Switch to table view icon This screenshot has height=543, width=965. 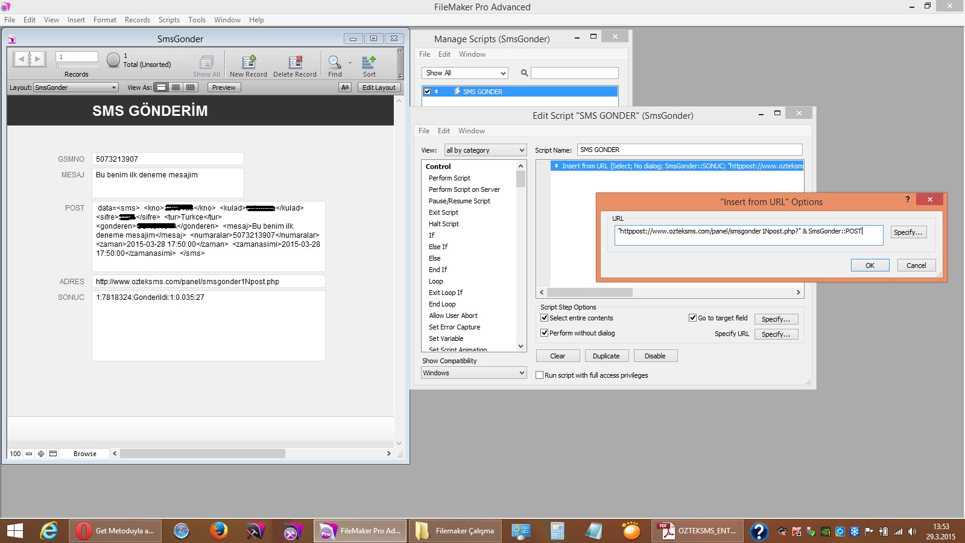(191, 87)
